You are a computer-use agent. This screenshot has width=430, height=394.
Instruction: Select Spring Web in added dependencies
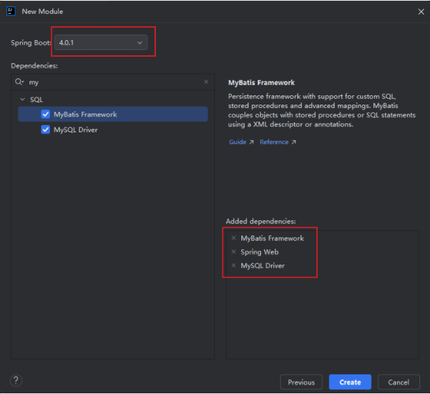[x=260, y=252]
